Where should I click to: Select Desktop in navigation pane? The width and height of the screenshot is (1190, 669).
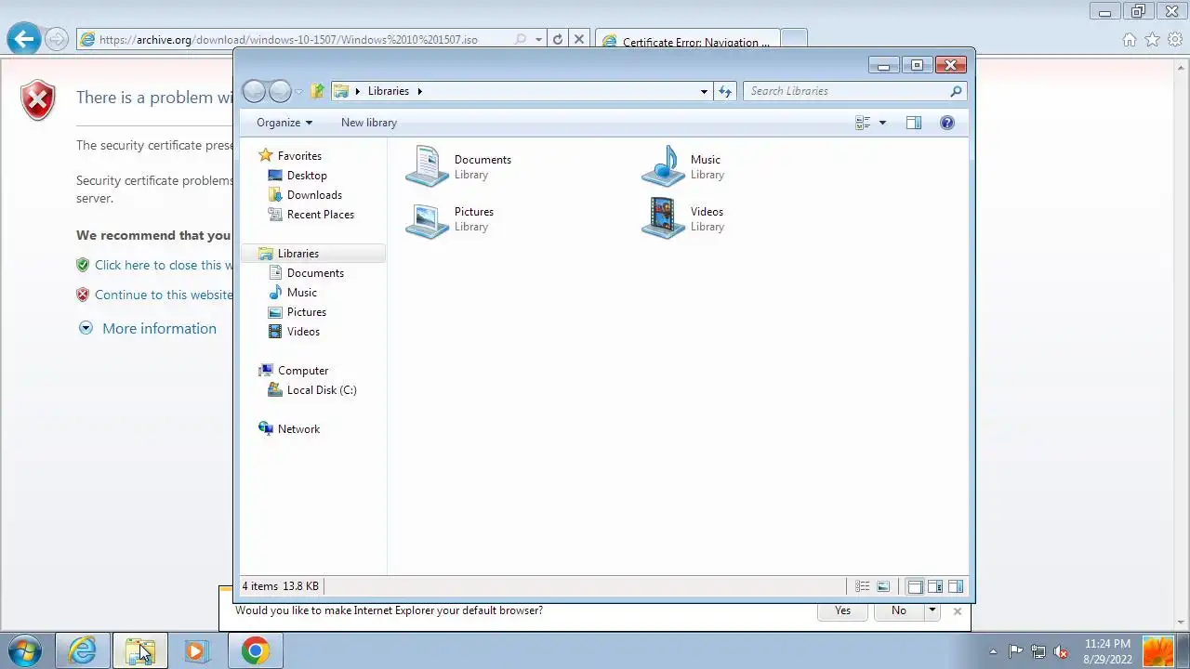(x=307, y=176)
